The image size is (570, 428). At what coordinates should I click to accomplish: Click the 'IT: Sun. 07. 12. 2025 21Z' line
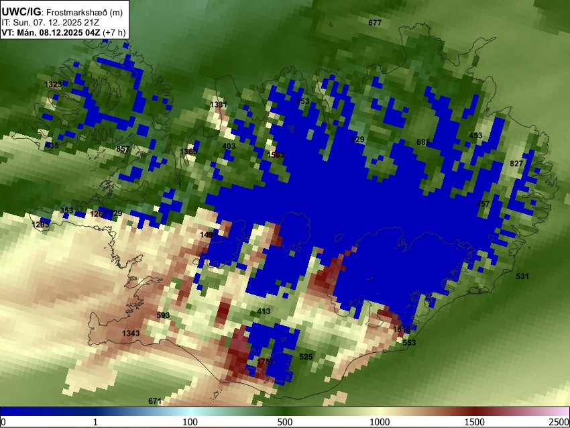(50, 23)
